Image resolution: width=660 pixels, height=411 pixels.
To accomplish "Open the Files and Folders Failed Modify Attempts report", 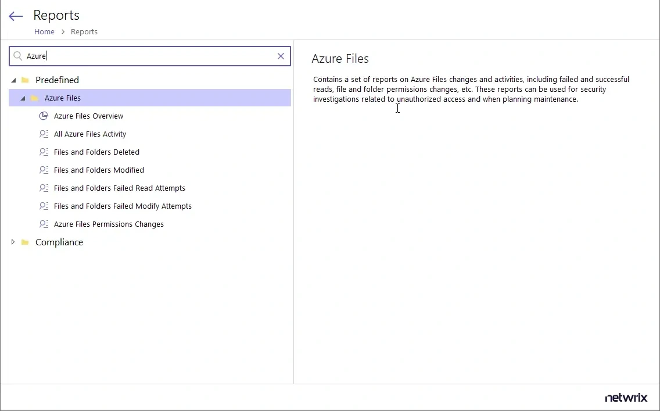I will (x=123, y=206).
